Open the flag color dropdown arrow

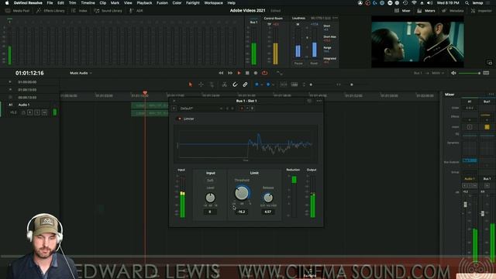click(x=262, y=84)
